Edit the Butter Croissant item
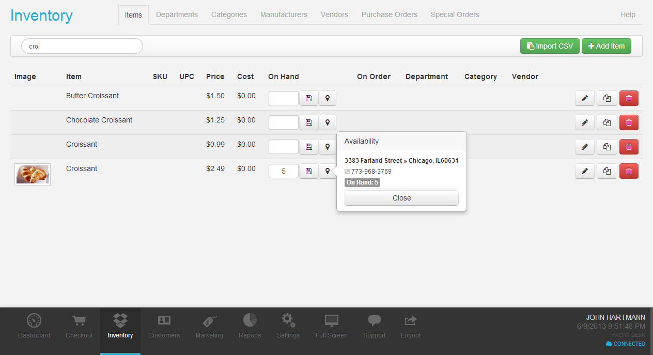Viewport: 653px width, 355px height. click(x=584, y=98)
